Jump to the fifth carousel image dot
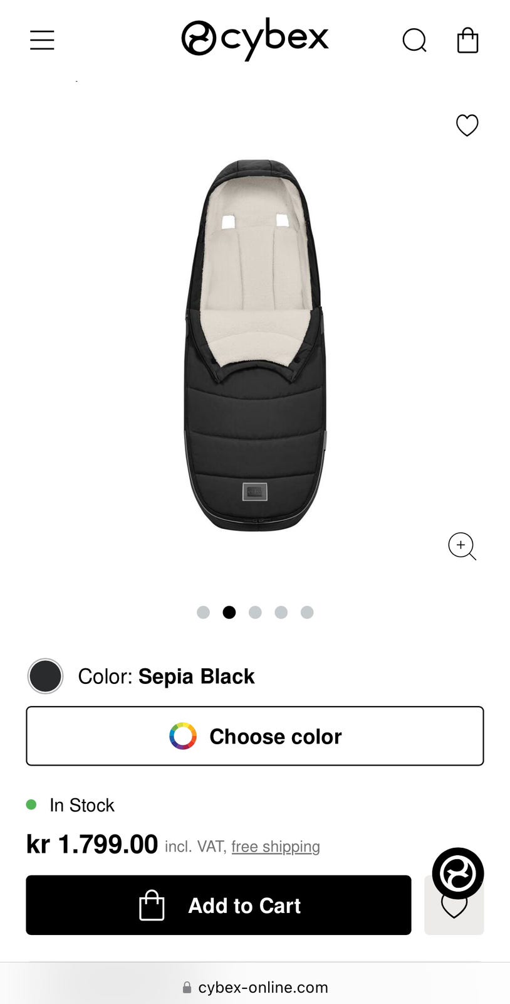510x1004 pixels. [307, 612]
